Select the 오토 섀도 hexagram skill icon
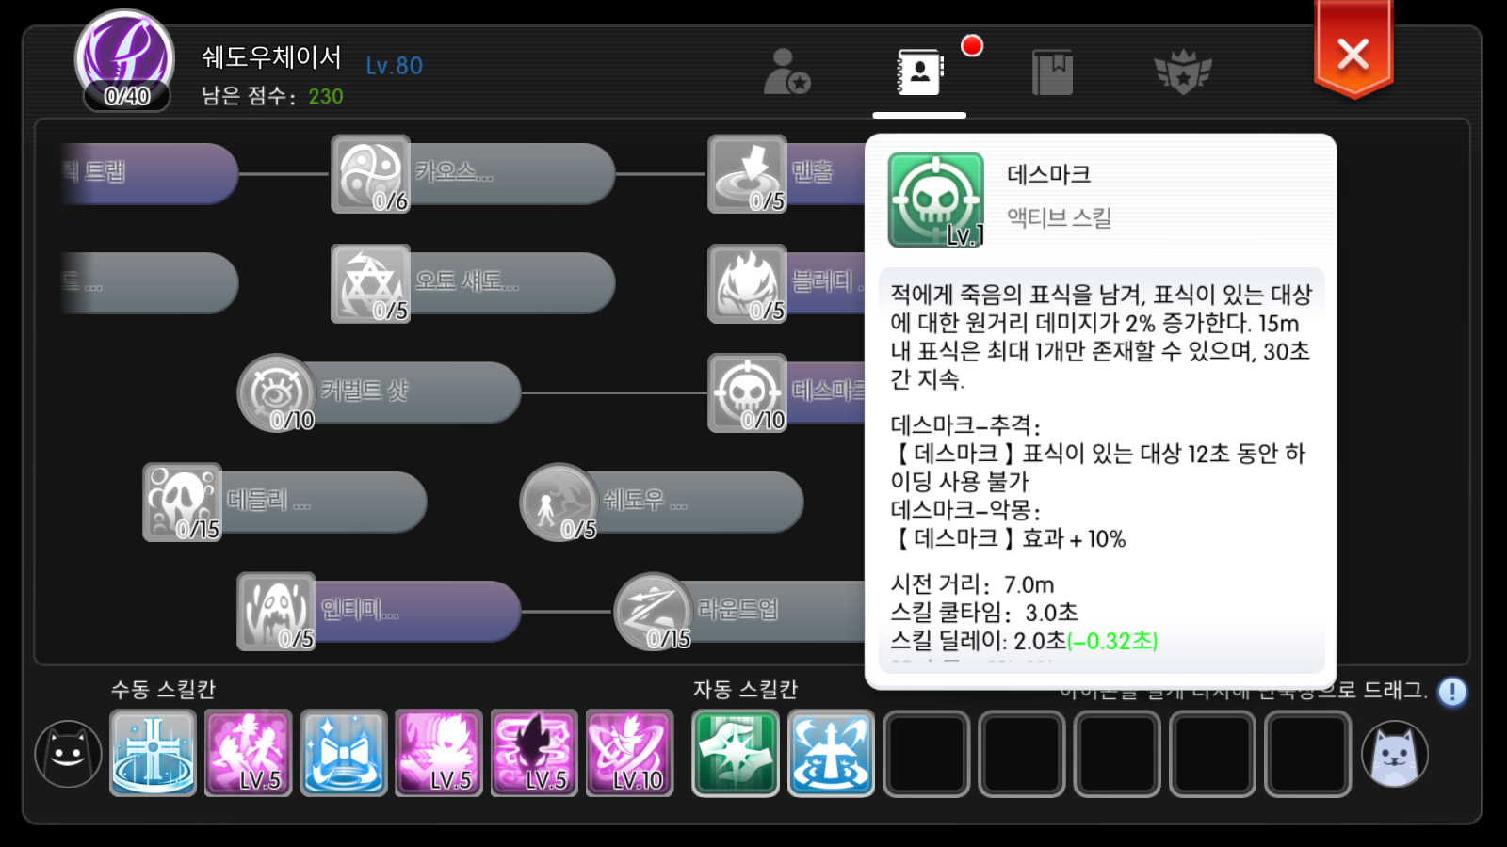Screen dimensions: 1507x847 click(x=370, y=283)
